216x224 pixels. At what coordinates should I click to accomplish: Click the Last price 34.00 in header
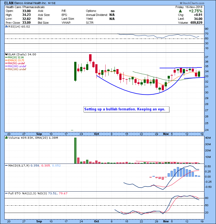[198, 19]
